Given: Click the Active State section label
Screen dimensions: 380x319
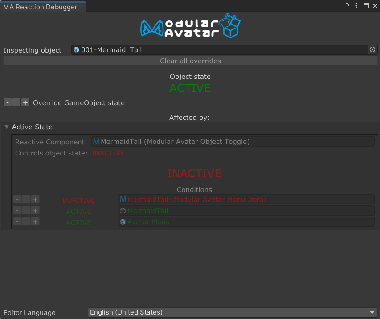Looking at the screenshot, I should click(x=32, y=127).
